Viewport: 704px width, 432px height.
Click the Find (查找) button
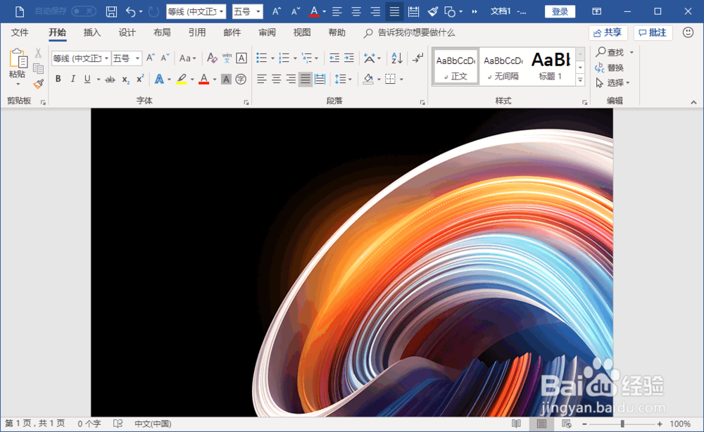[x=610, y=53]
